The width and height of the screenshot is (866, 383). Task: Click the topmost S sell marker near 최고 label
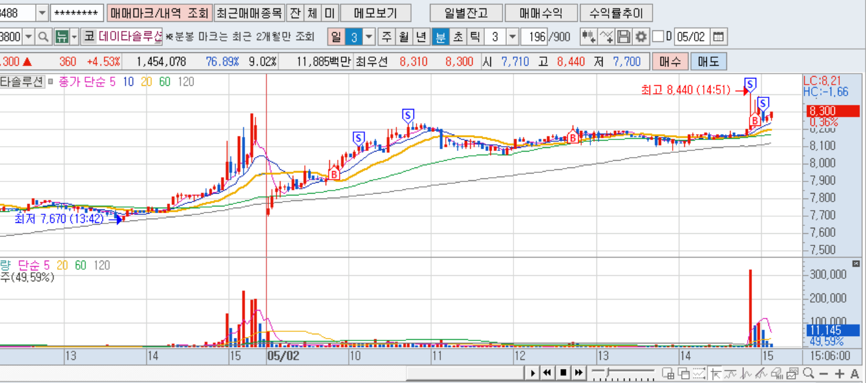click(x=751, y=83)
